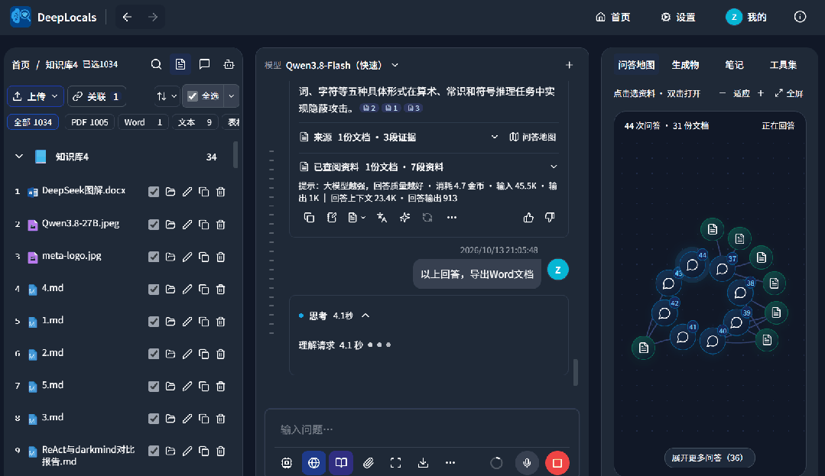This screenshot has width=825, height=476.
Task: Copy the answer with the copy icon
Action: [x=310, y=217]
